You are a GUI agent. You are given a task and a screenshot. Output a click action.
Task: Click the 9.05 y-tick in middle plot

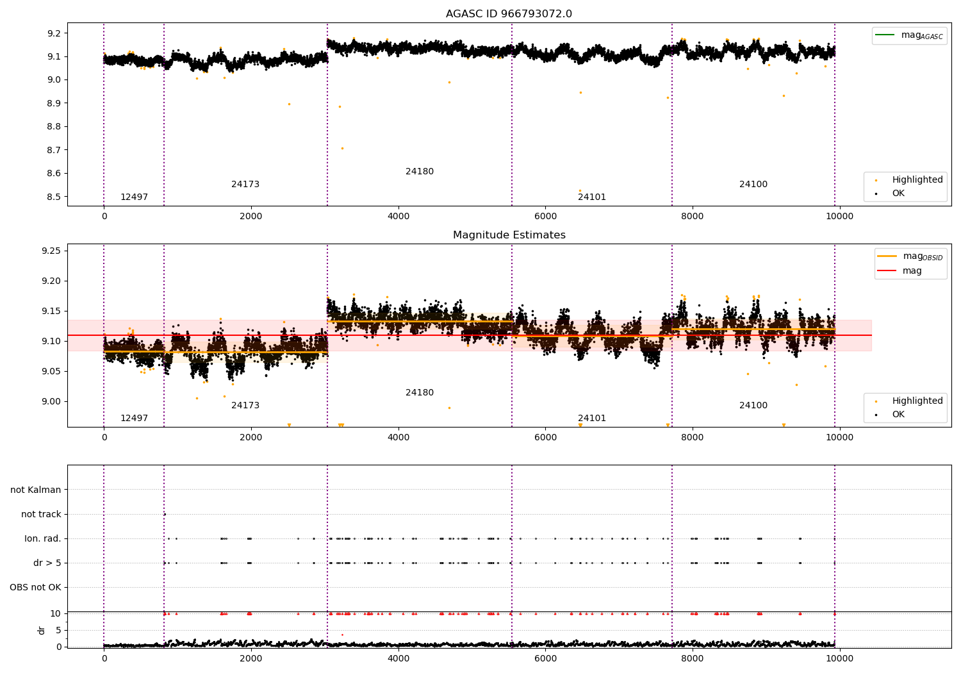click(x=52, y=371)
